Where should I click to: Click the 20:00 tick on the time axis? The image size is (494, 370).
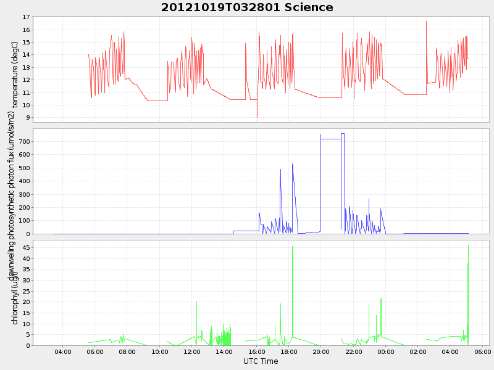[x=321, y=352]
